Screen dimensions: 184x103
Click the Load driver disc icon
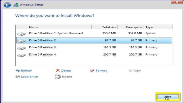click(x=18, y=77)
